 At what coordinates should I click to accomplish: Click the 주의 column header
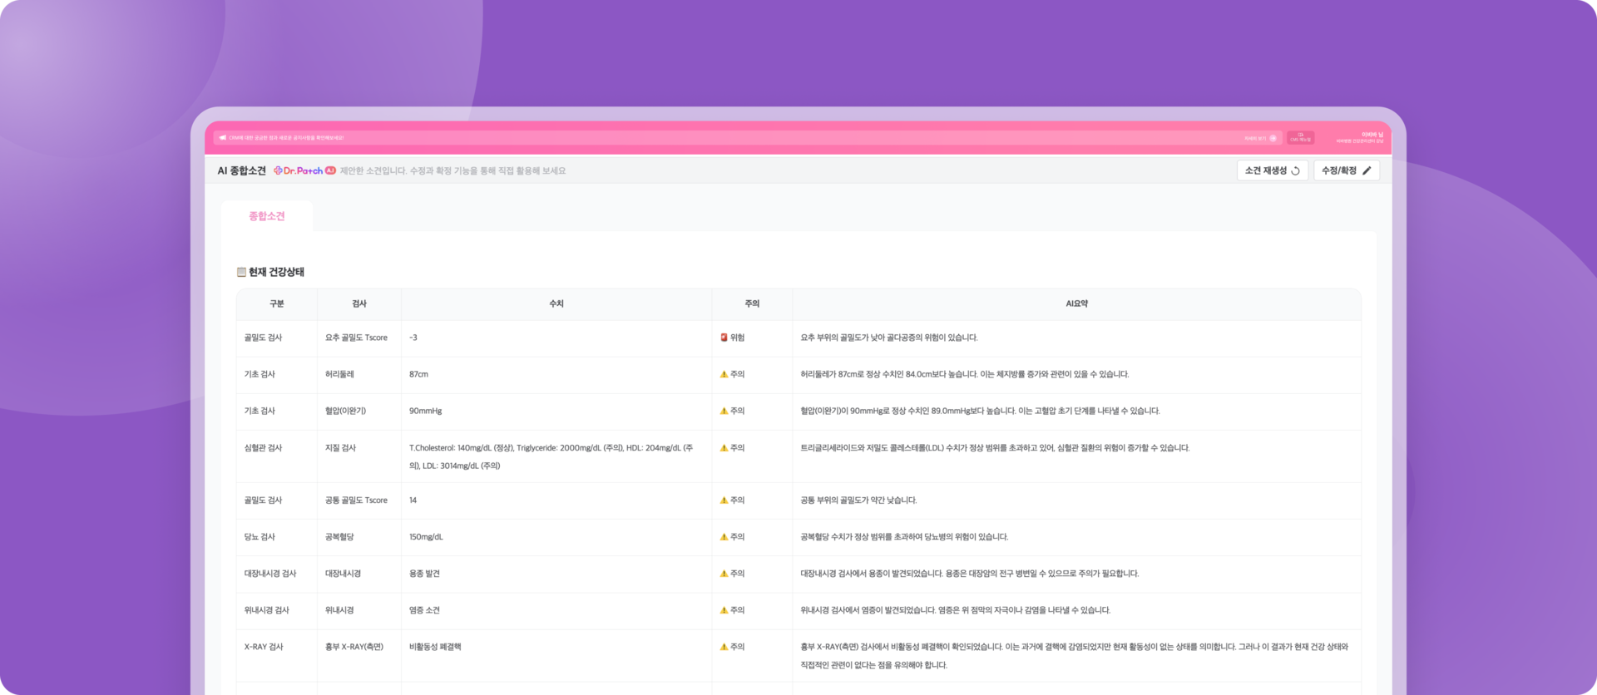coord(752,304)
